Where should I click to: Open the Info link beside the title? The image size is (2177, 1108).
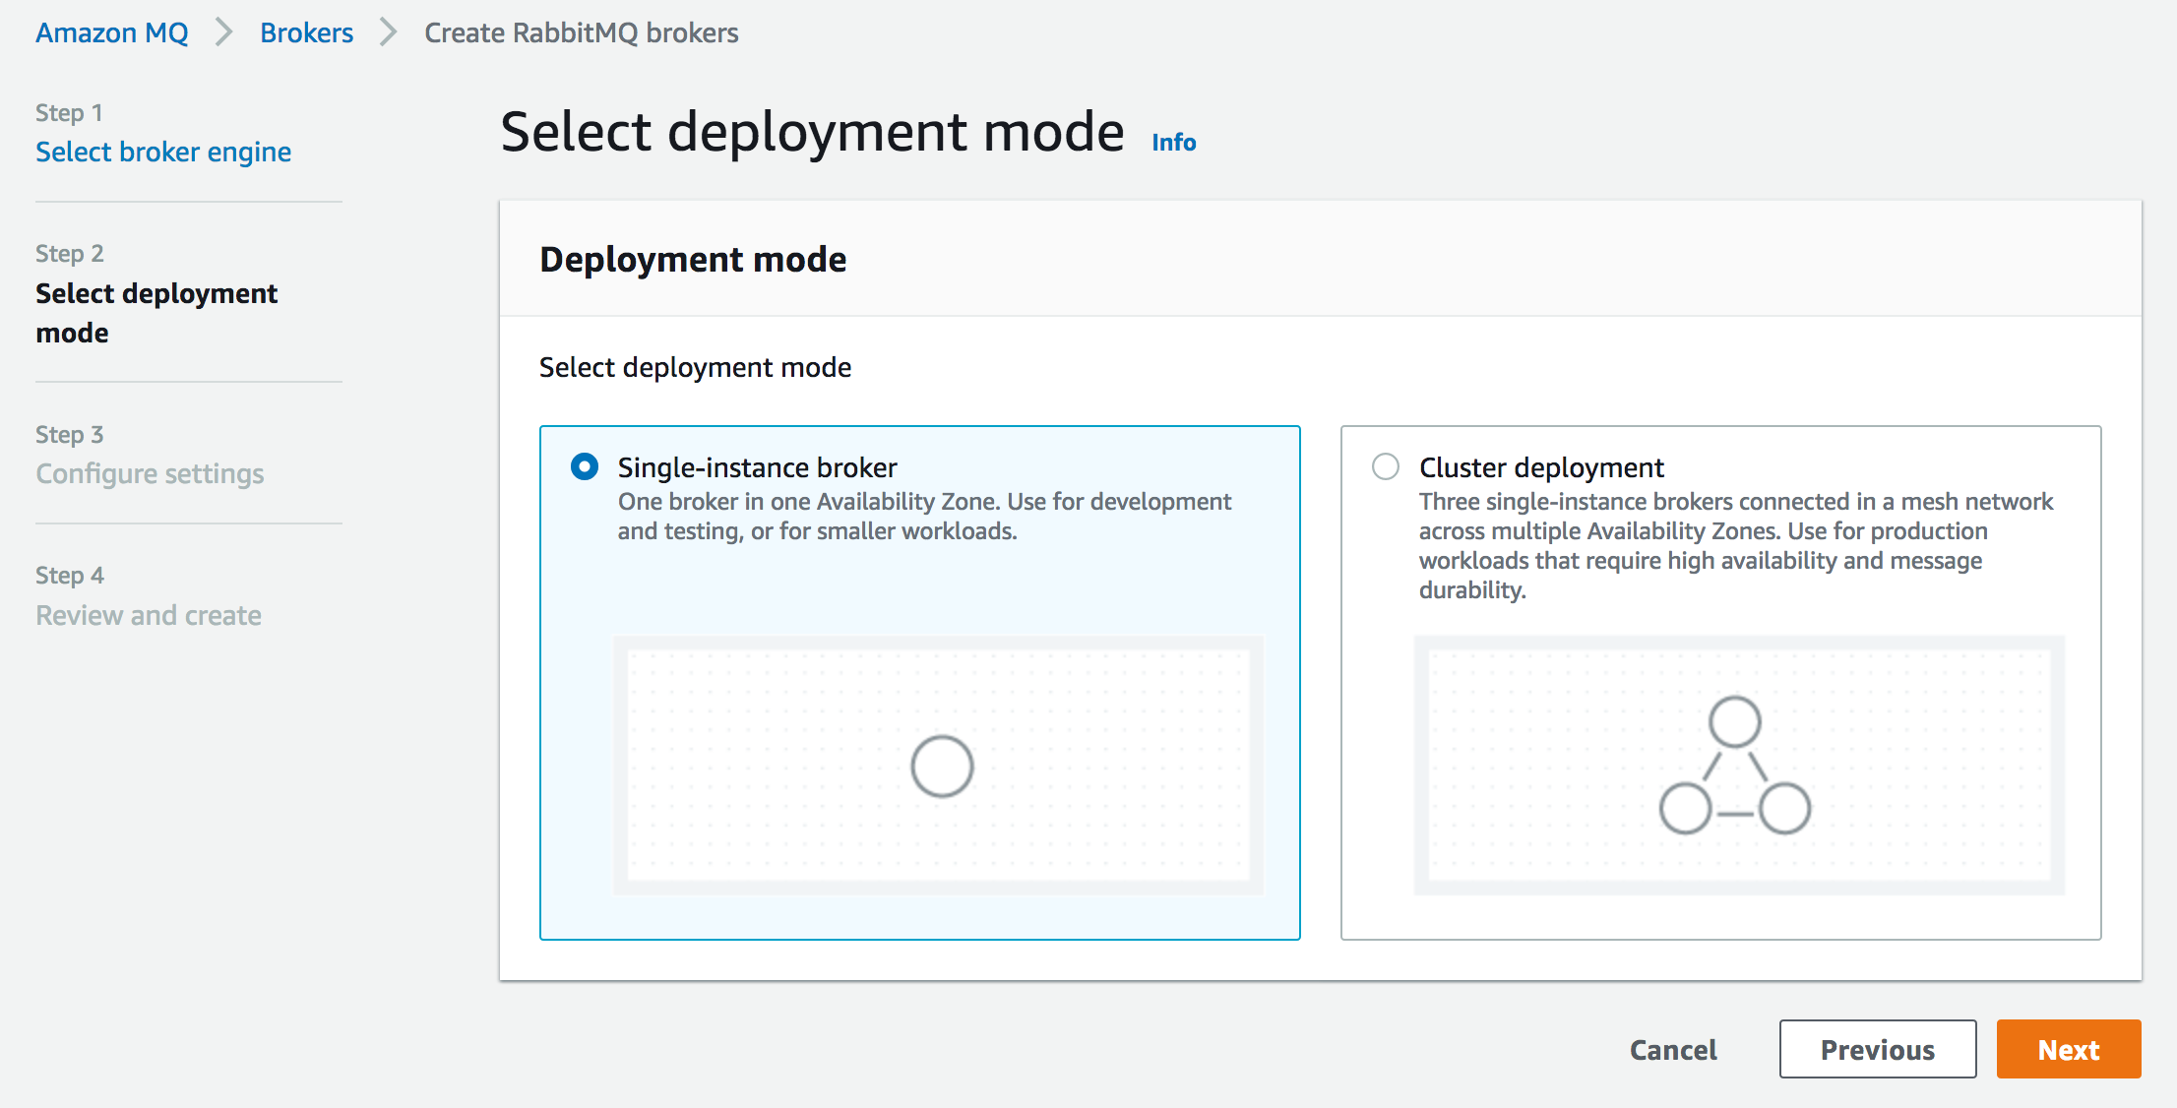[x=1173, y=143]
